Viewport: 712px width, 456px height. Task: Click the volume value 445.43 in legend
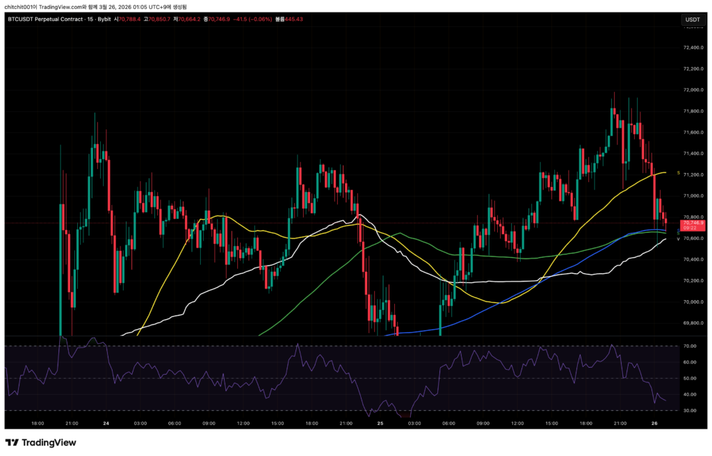(x=294, y=19)
